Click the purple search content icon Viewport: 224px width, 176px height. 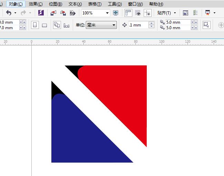(41, 13)
